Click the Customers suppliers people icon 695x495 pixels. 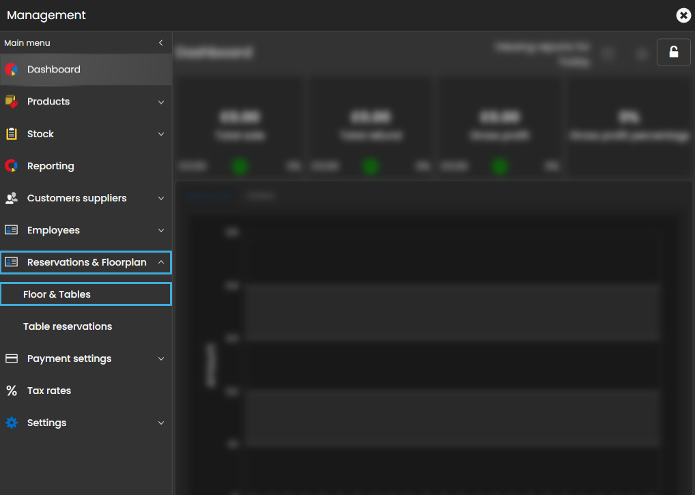(x=11, y=198)
